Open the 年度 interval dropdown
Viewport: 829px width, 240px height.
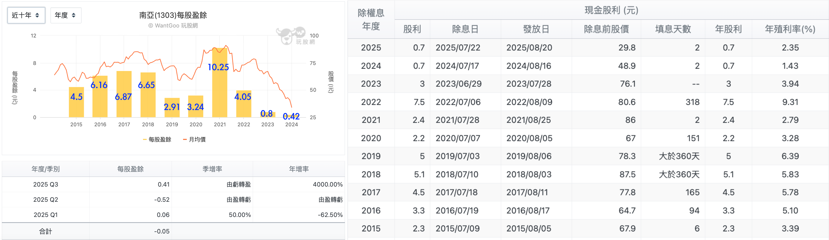(66, 15)
